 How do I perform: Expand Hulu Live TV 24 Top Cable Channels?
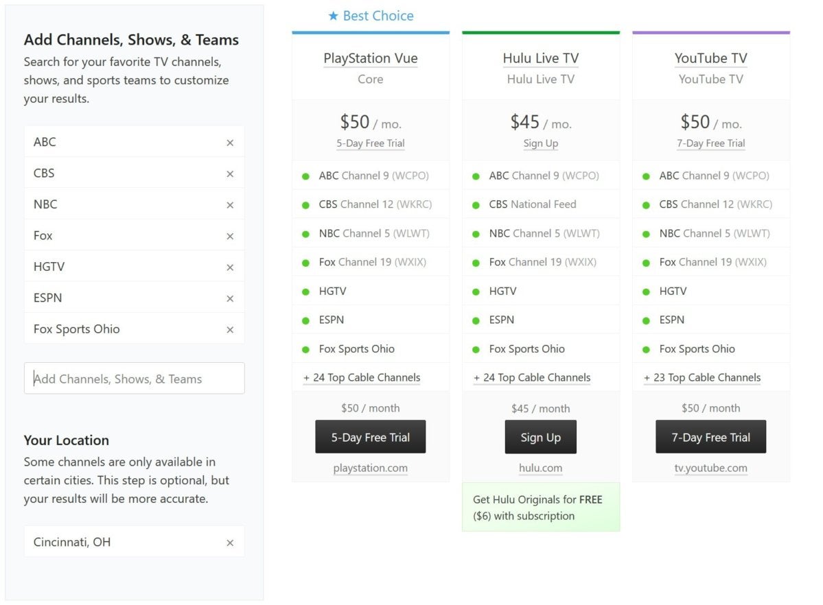tap(532, 378)
